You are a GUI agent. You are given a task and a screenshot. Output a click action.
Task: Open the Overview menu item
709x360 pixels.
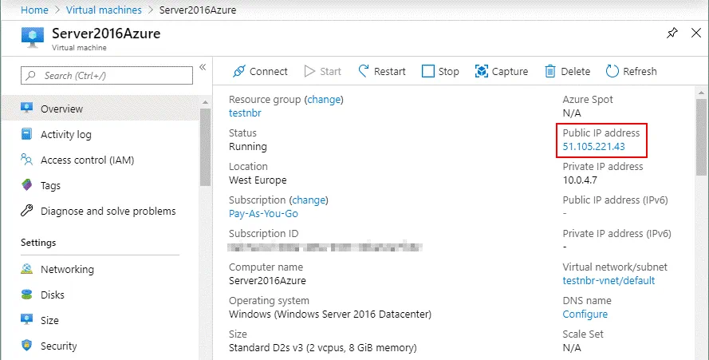pyautogui.click(x=100, y=109)
